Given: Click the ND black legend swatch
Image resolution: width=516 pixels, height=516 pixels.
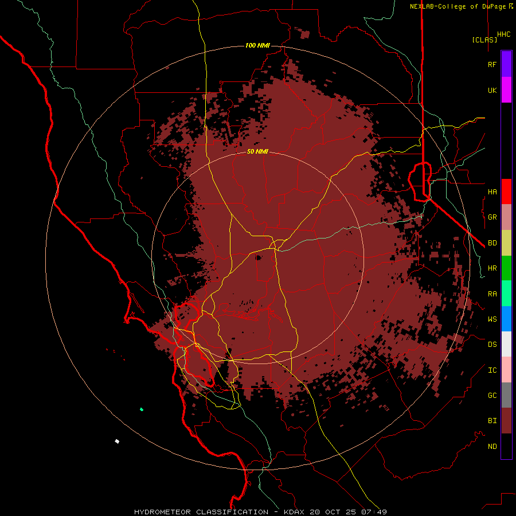Looking at the screenshot, I should pyautogui.click(x=506, y=446).
